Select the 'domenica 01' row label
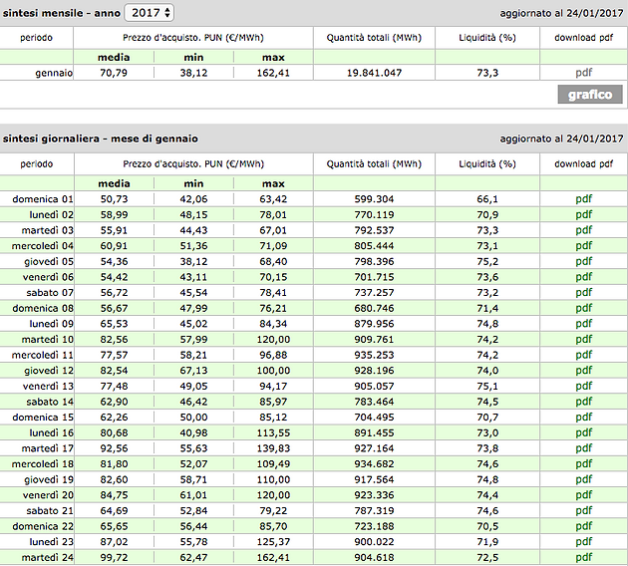 point(43,199)
